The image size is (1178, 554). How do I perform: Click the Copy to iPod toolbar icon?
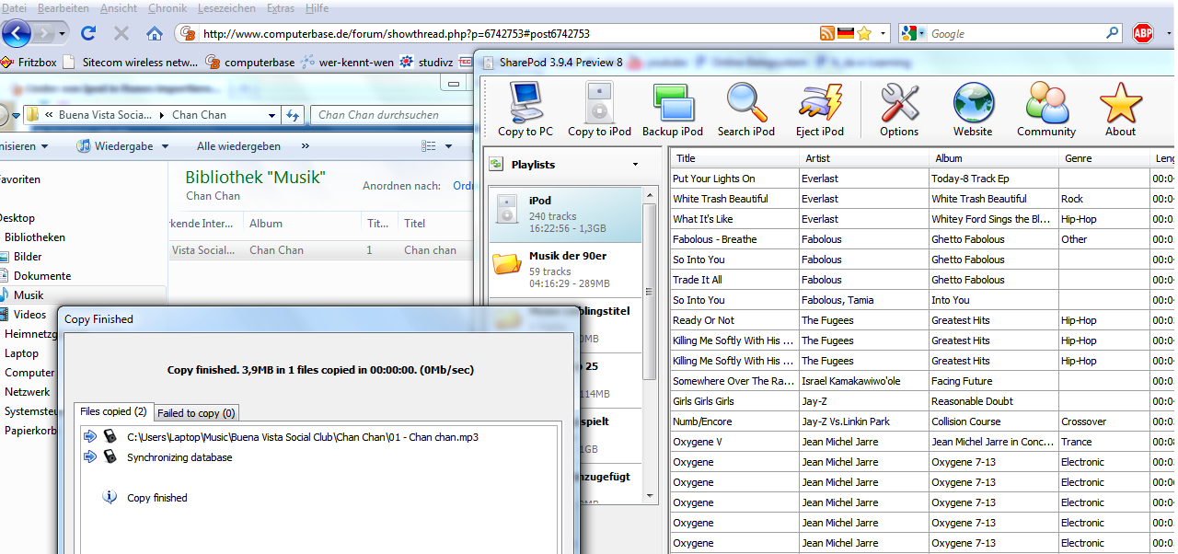tap(599, 109)
